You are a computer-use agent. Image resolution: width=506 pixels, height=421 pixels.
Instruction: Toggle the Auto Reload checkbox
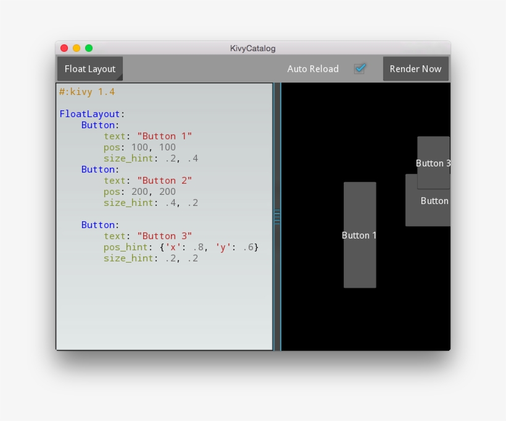coord(360,68)
